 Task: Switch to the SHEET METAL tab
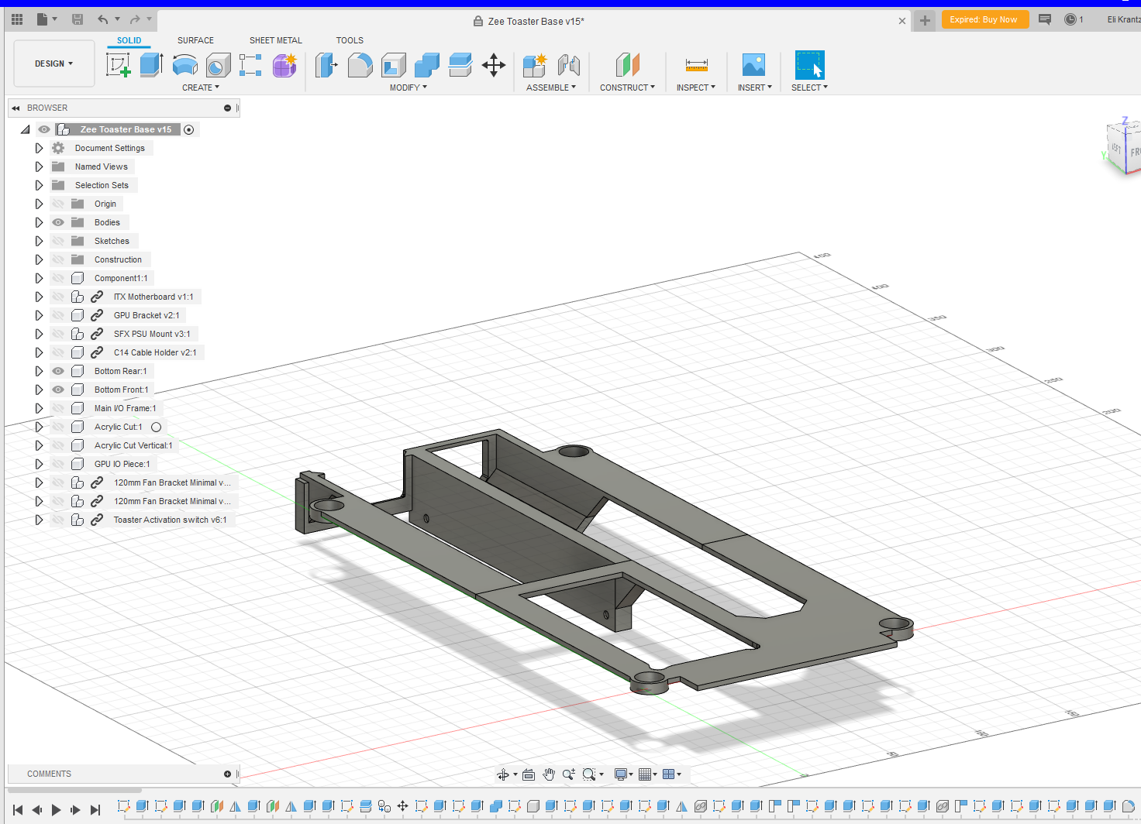(x=275, y=40)
